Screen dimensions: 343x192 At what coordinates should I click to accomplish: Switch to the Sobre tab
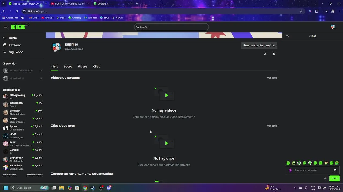click(68, 67)
